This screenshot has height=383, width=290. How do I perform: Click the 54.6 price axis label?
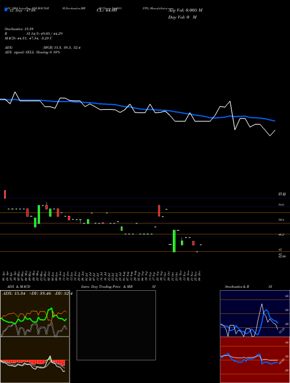(281, 205)
